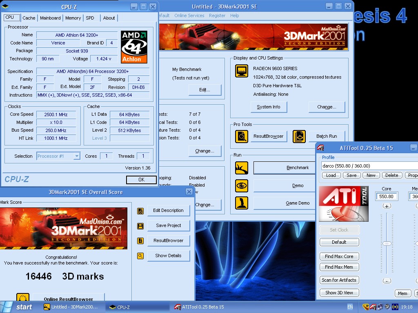The image size is (418, 313).
Task: Click OK button in CPU-Z
Action: click(x=141, y=180)
